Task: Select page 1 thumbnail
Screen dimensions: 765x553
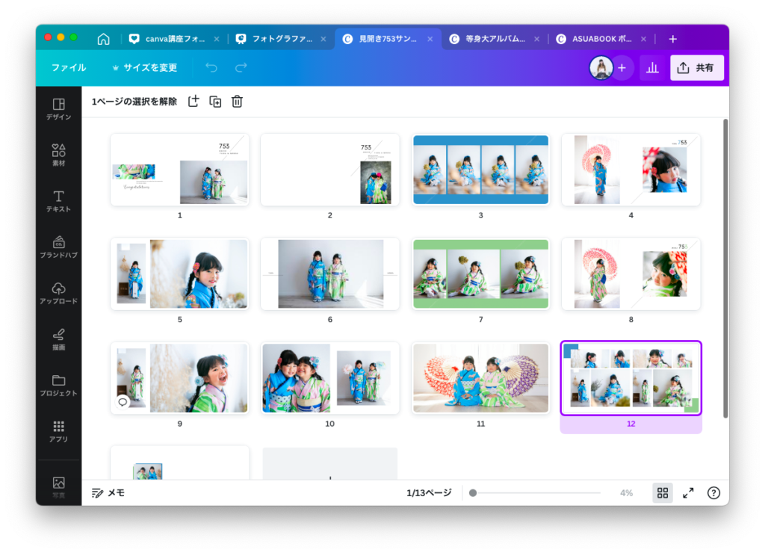Action: [180, 170]
